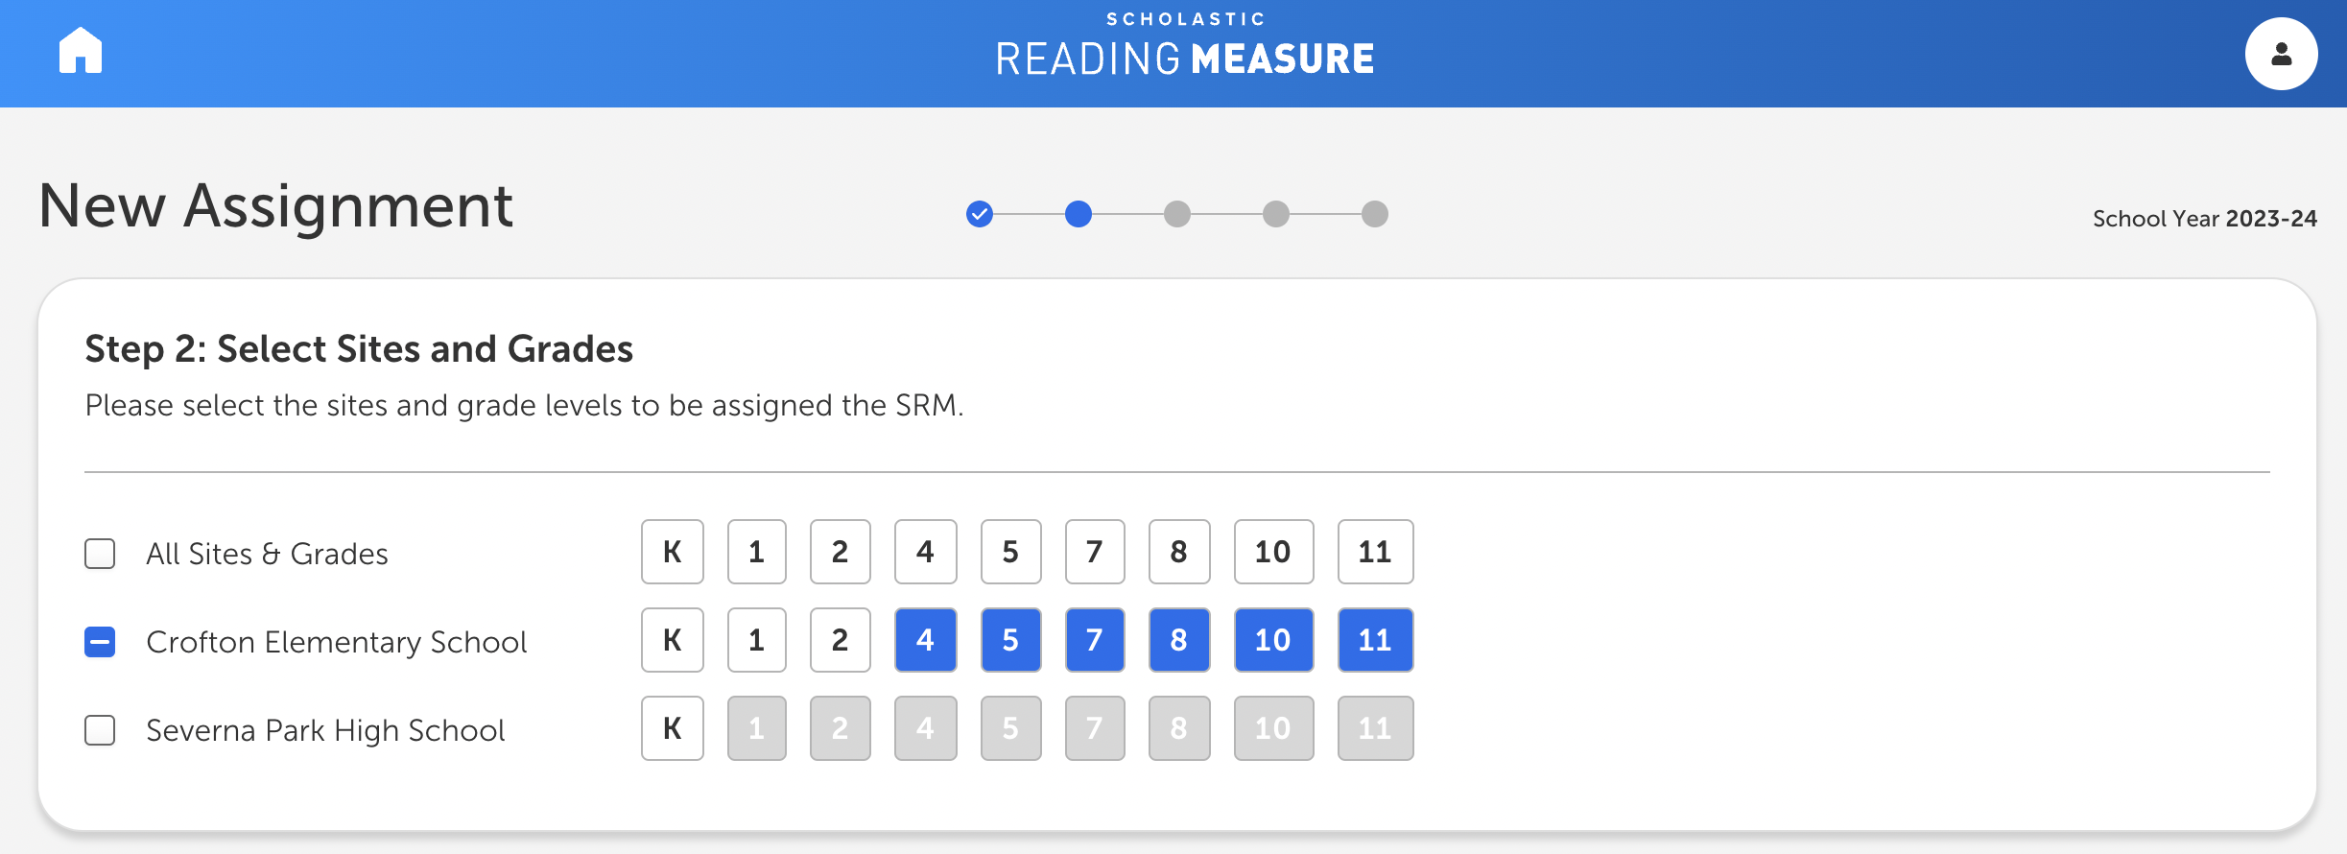Click the completed first step checkmark
2347x854 pixels.
click(x=979, y=214)
